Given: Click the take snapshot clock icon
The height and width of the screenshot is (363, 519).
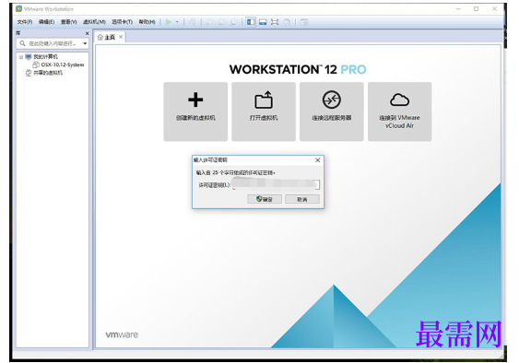Looking at the screenshot, I should [210, 22].
